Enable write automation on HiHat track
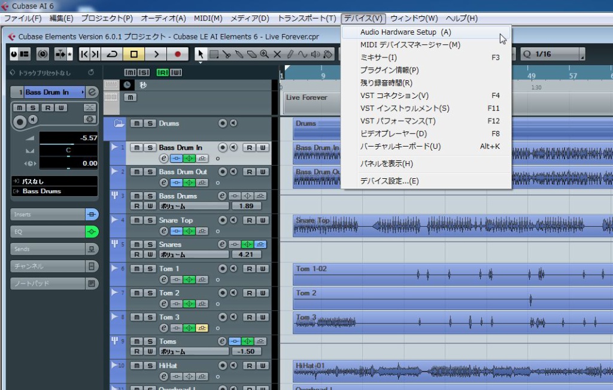Screen dimensions: 613x390 click(x=263, y=365)
